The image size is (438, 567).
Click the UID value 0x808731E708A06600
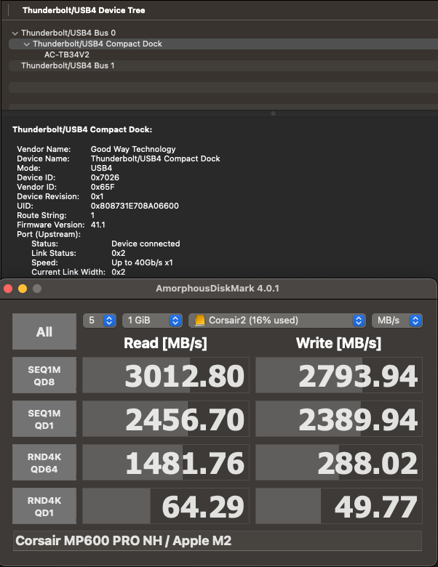pyautogui.click(x=135, y=206)
